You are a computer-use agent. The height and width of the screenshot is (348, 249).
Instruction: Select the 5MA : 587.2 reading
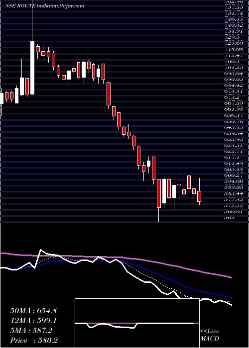(31, 331)
